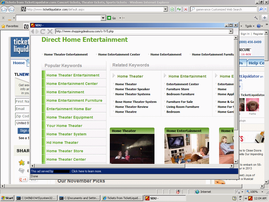Select Hd Home Theater keyword
The height and width of the screenshot is (202, 269).
(x=62, y=143)
